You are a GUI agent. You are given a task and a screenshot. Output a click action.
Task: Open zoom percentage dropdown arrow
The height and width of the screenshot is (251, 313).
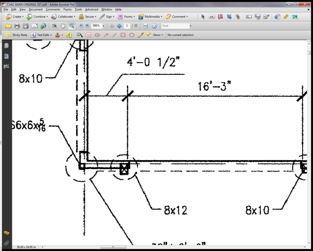tap(103, 26)
